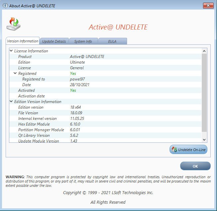
Task: Click the Active@ UNDELETE drive logo icon
Action: (13, 24)
